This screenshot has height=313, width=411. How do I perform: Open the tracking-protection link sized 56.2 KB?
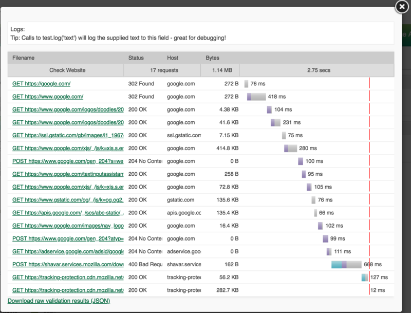click(x=68, y=278)
